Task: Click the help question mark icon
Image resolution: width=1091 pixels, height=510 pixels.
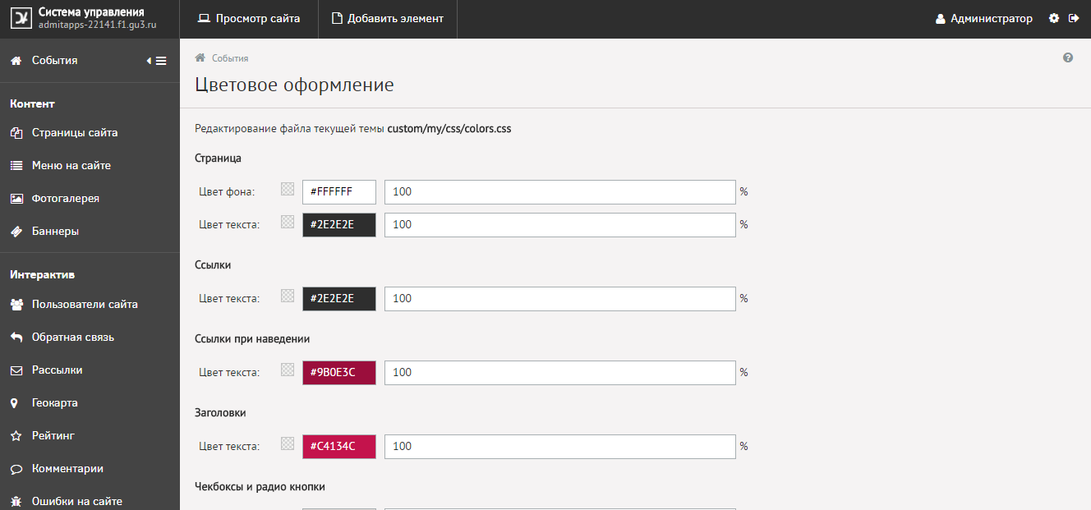Action: click(x=1068, y=57)
